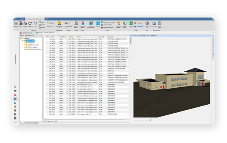This screenshot has height=143, width=227.
Task: Expand the EPS Edificio Pronto Soccorso folder
Action: [x=24, y=49]
